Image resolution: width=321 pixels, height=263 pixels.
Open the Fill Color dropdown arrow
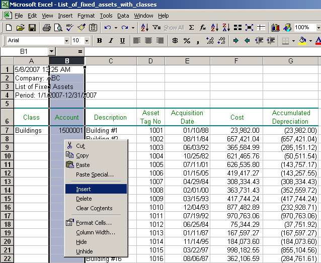tap(310, 41)
